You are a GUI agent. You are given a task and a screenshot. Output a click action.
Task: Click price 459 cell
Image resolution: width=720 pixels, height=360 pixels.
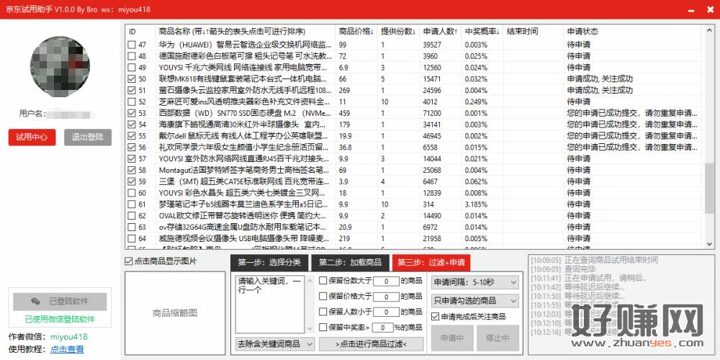(344, 113)
